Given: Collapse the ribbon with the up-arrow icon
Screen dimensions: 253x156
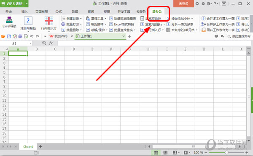Looking at the screenshot, I should [x=224, y=3].
